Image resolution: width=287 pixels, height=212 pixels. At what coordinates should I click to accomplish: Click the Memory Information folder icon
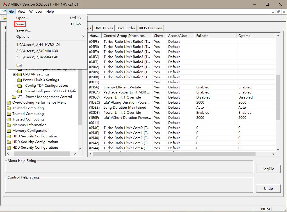[9, 125]
